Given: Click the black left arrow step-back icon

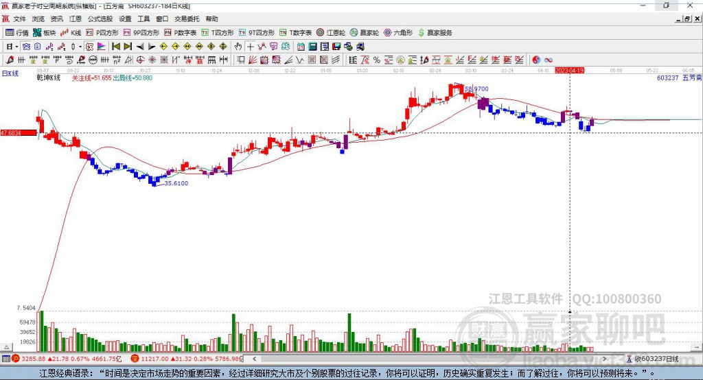Looking at the screenshot, I should 140,47.
